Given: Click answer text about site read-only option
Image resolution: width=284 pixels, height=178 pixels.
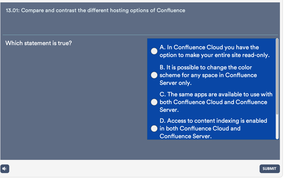Looking at the screenshot, I should [x=215, y=51].
